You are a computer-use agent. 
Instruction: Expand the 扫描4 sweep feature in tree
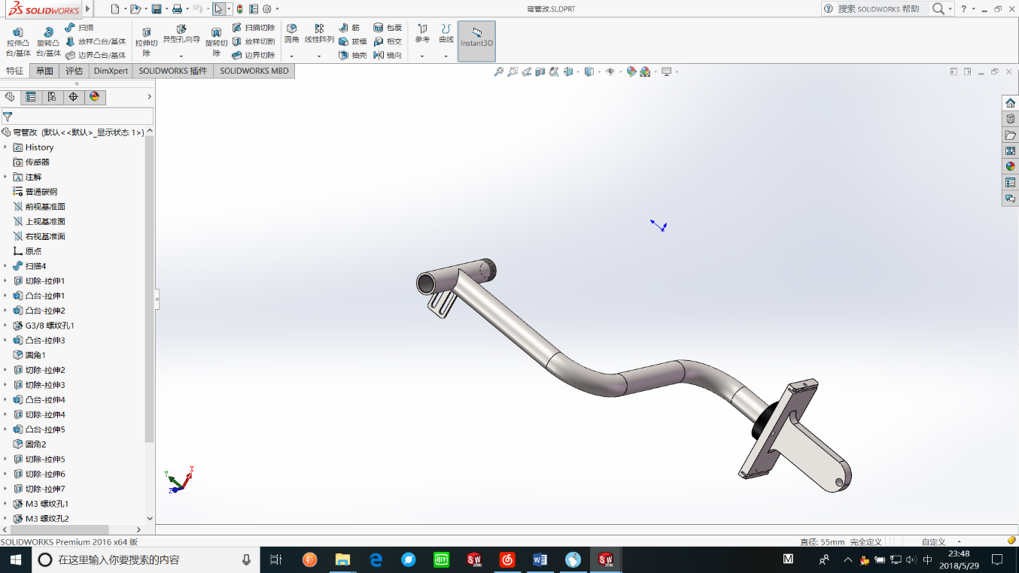click(x=5, y=266)
